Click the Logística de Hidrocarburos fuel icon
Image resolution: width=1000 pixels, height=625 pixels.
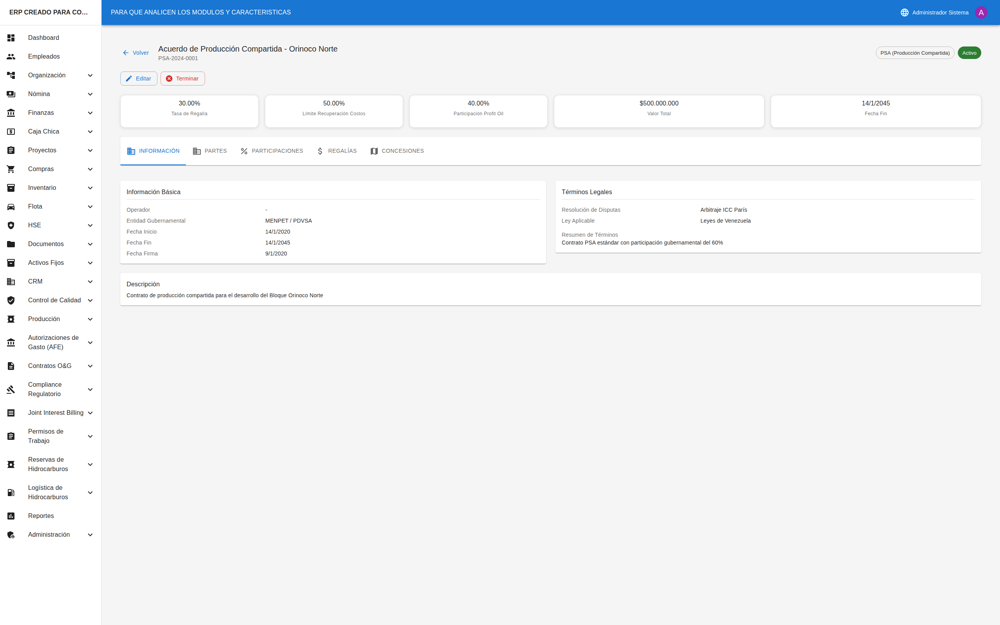[x=11, y=492]
